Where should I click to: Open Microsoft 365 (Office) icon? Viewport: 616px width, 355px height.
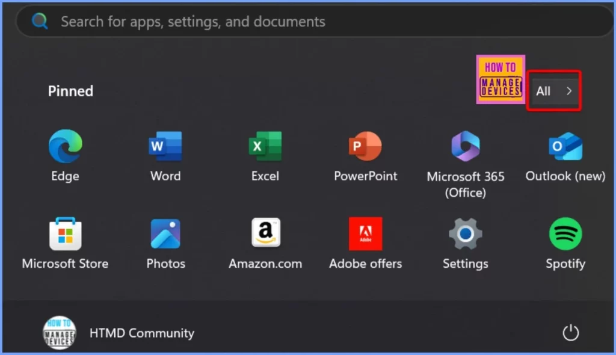(x=466, y=146)
